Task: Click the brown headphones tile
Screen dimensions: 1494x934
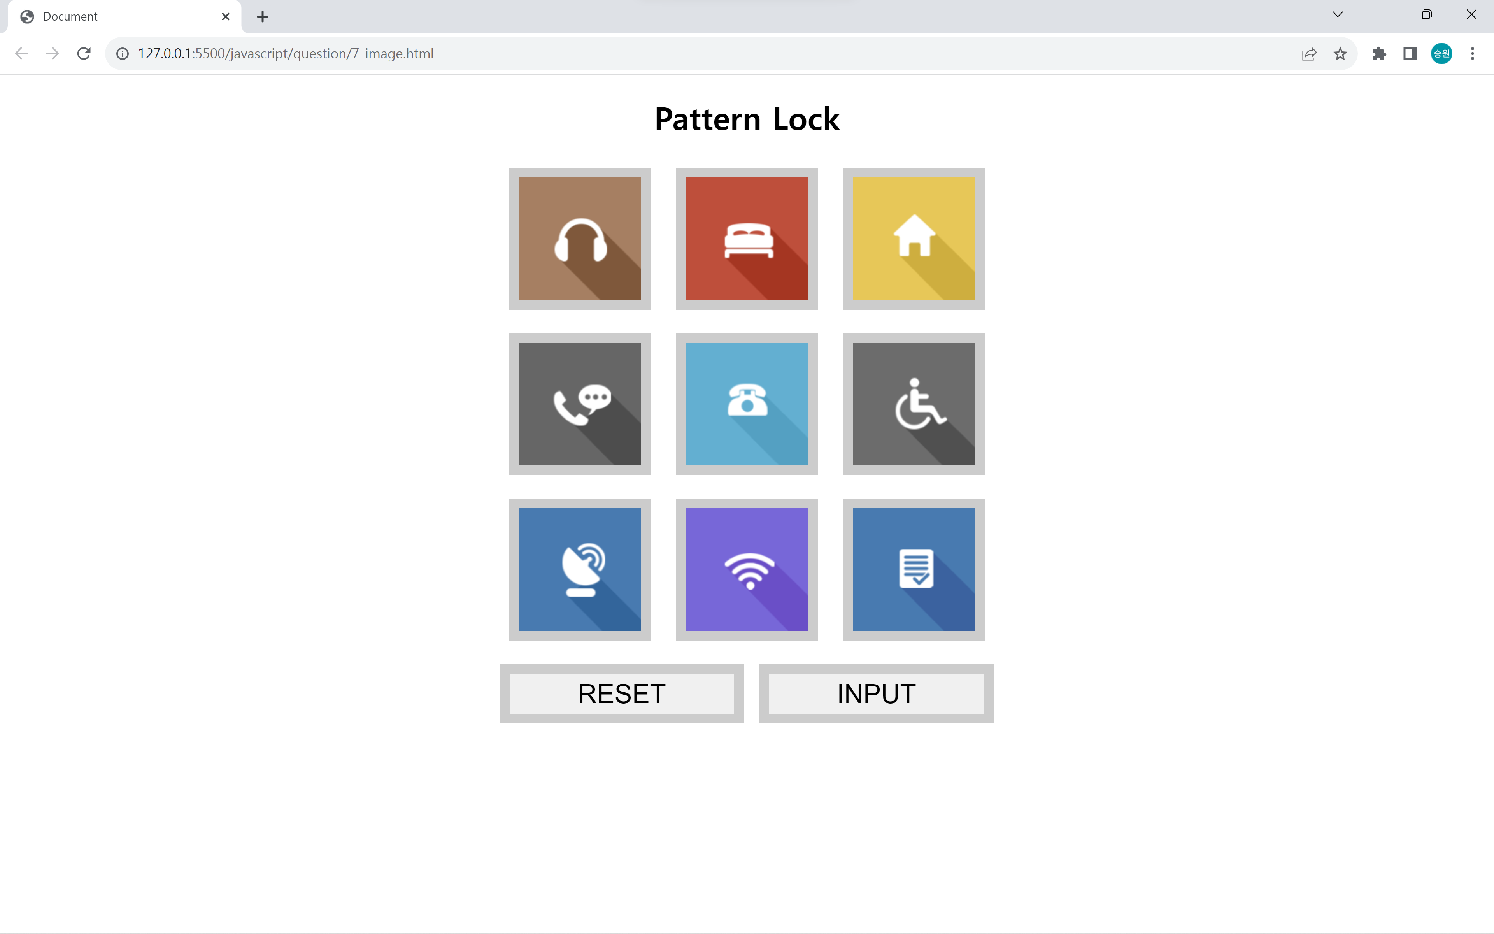Action: pos(579,239)
